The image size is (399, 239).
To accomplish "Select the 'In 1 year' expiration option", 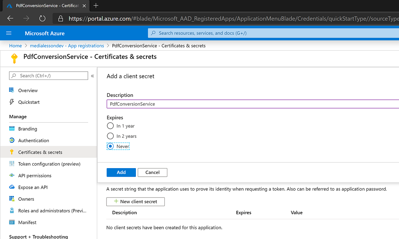I will [x=111, y=126].
